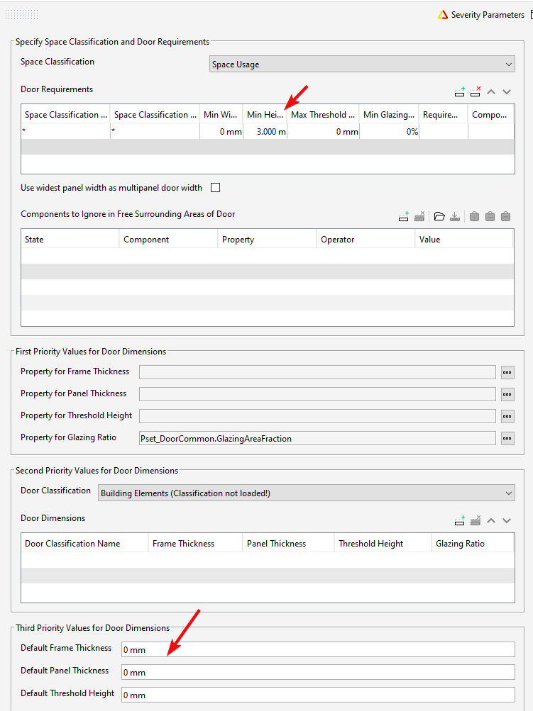
Task: Click the Property column header
Action: (267, 240)
